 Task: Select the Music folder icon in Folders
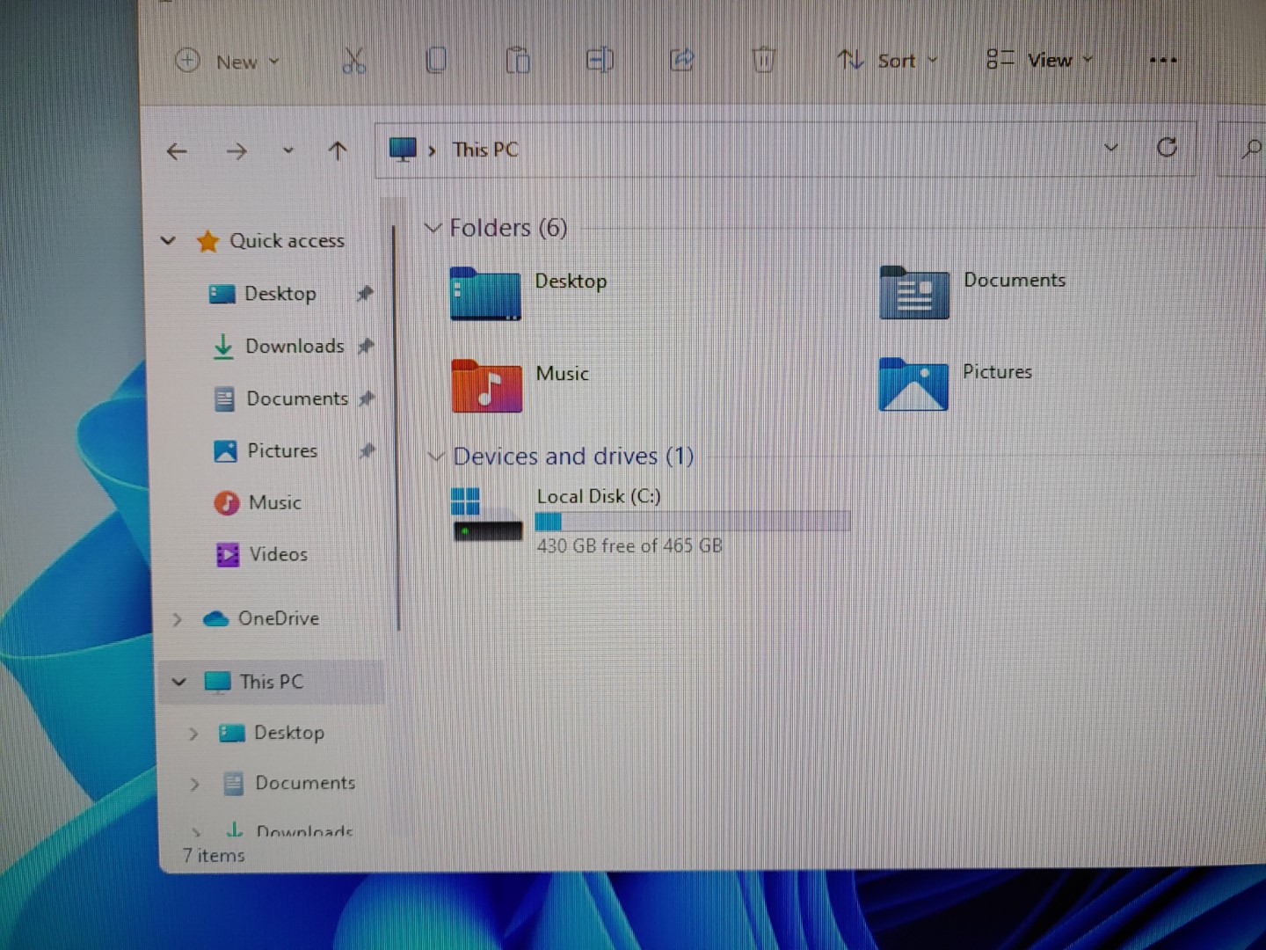click(x=486, y=385)
